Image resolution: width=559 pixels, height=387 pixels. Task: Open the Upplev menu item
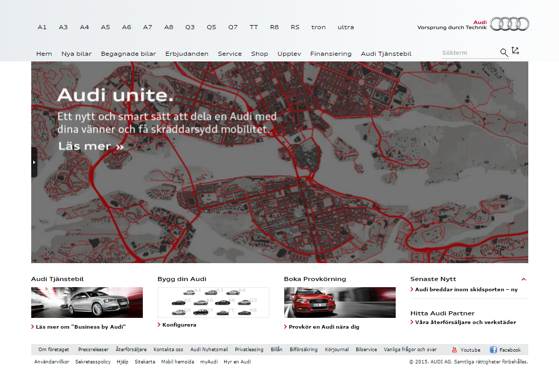coord(289,54)
